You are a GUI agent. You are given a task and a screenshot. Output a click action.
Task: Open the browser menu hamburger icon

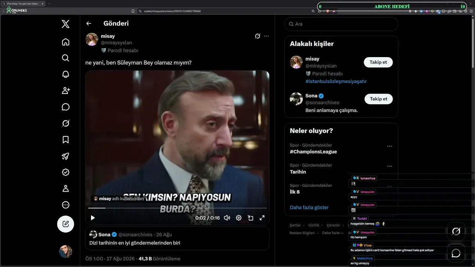coord(471,11)
